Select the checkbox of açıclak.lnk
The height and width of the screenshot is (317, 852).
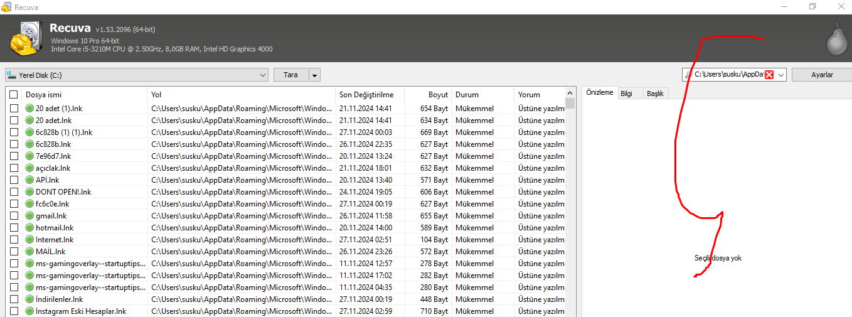[x=14, y=168]
